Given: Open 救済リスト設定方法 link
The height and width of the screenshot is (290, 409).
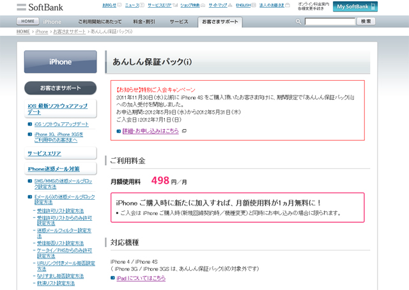Looking at the screenshot, I should (56, 283).
